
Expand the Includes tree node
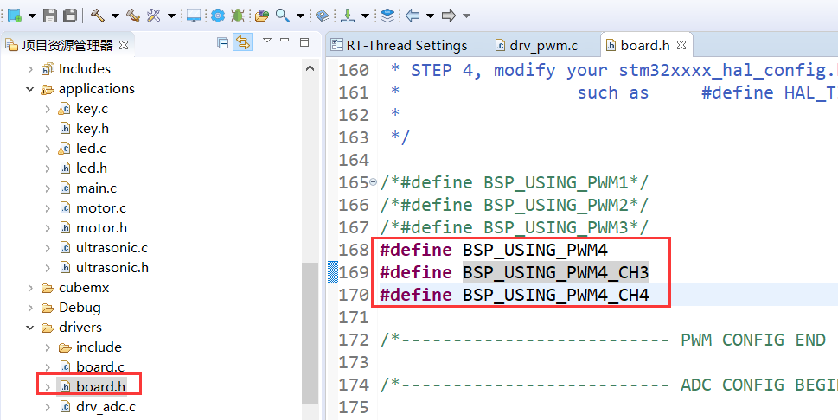30,69
